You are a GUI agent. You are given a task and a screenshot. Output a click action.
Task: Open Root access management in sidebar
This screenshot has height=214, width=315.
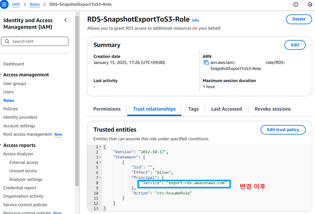coord(28,134)
